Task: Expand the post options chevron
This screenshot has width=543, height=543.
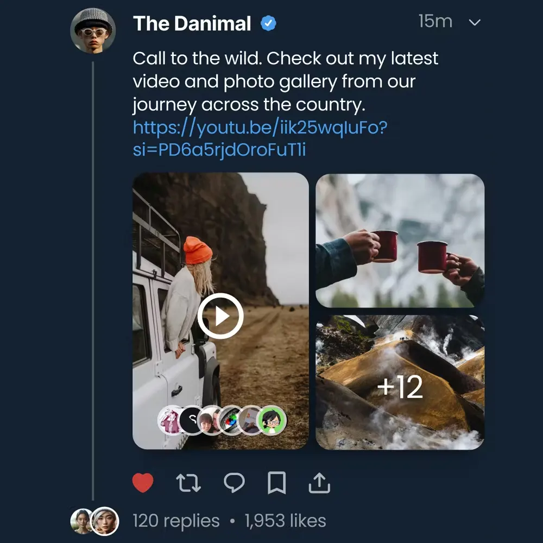Action: coord(475,23)
